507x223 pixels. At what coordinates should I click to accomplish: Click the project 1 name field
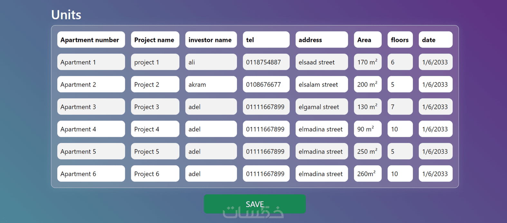point(155,62)
